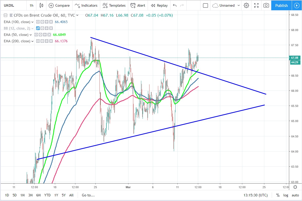
Task: Click the play icon beside Publish
Action: click(297, 5)
